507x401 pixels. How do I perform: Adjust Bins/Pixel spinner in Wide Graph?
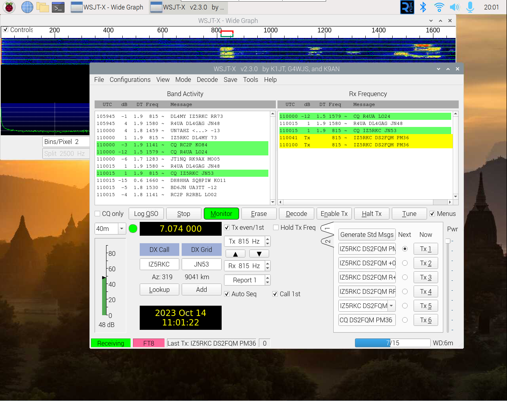(x=66, y=142)
